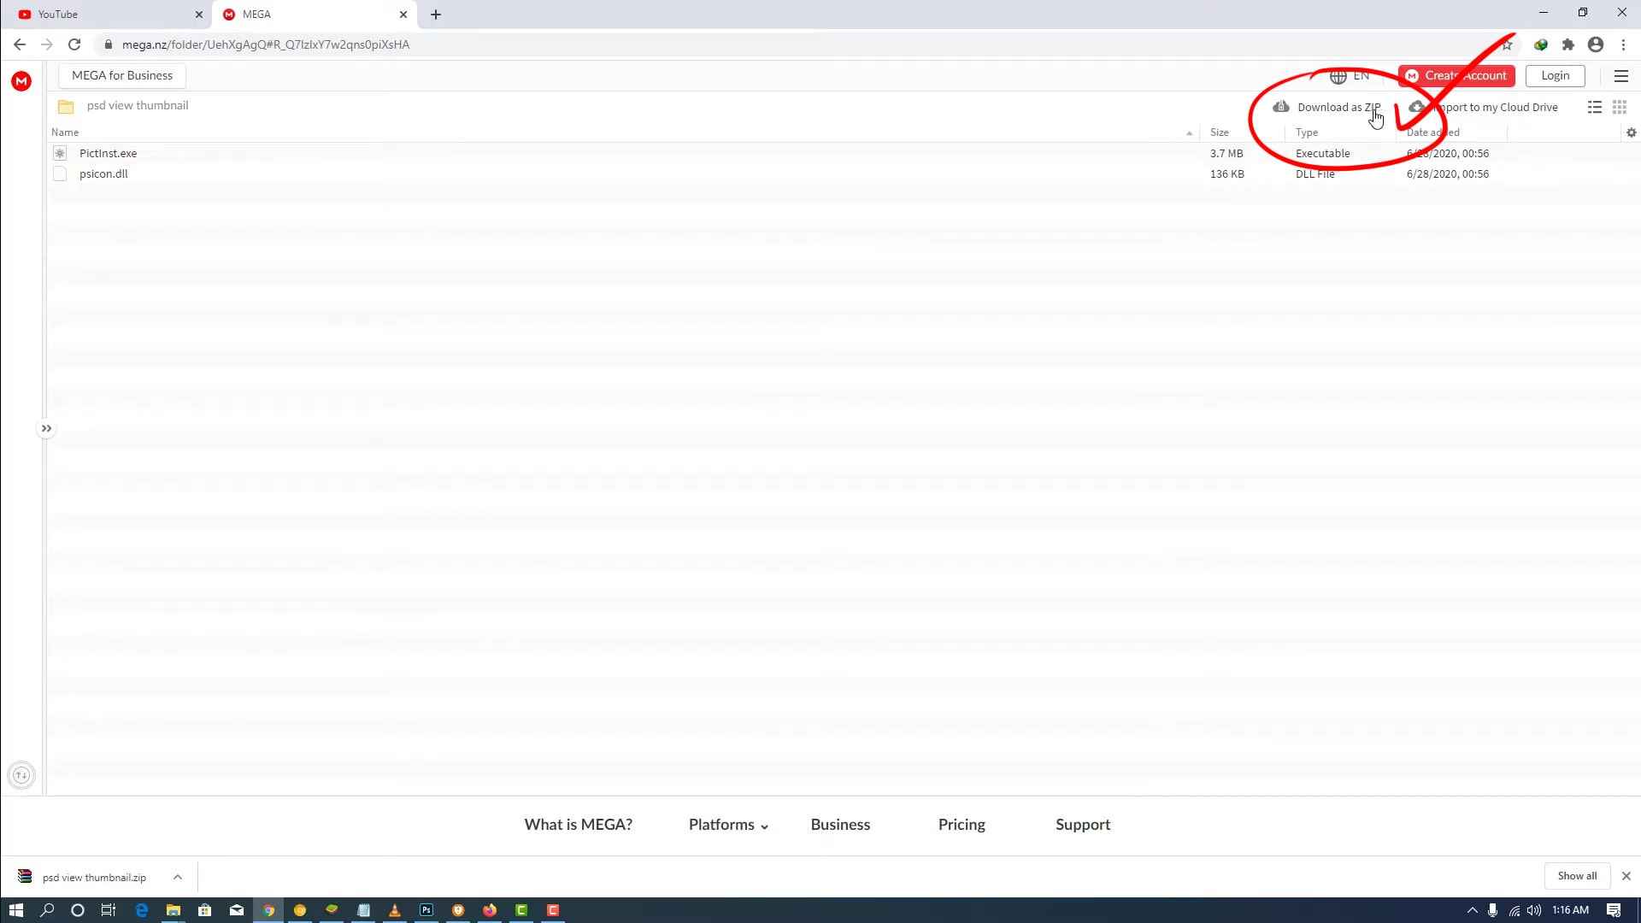
Task: Open the volume control in system tray
Action: click(x=1534, y=910)
